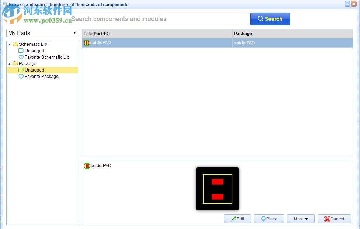Select Package label in tree
Screen dimensions: 360x229
click(28, 64)
